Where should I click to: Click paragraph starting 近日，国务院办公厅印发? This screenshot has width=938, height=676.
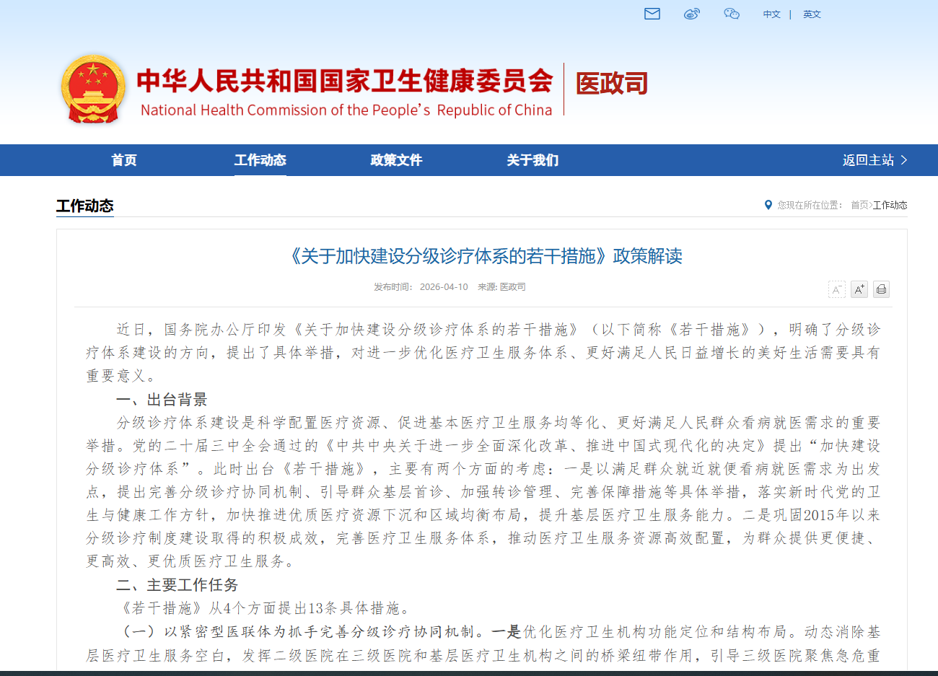(x=483, y=353)
